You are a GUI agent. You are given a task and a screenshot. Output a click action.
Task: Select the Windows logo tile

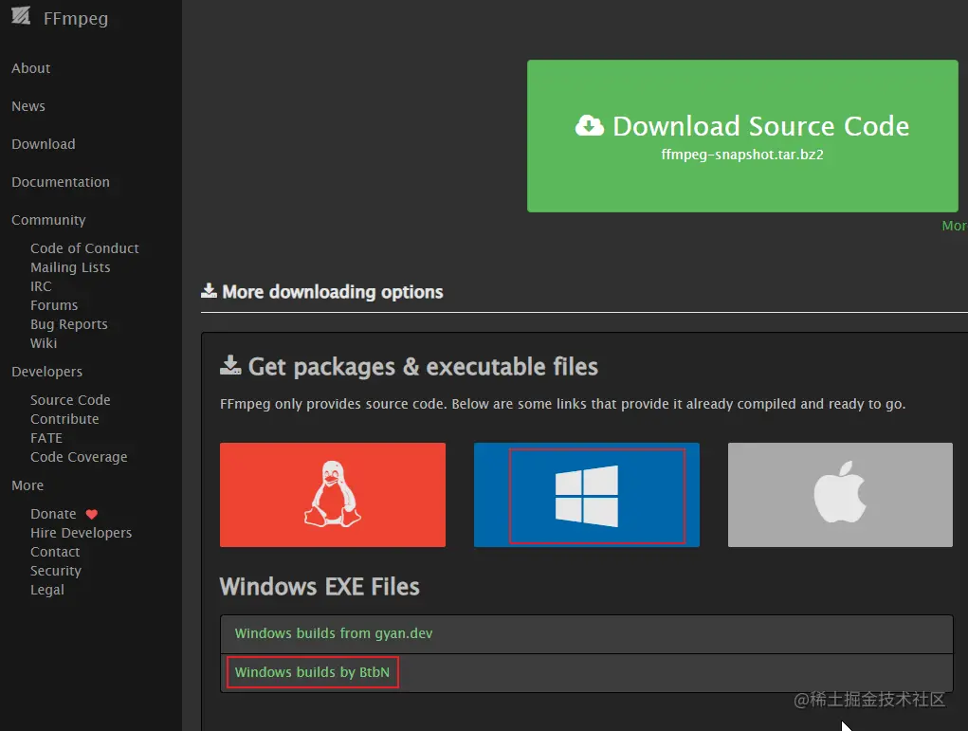587,495
